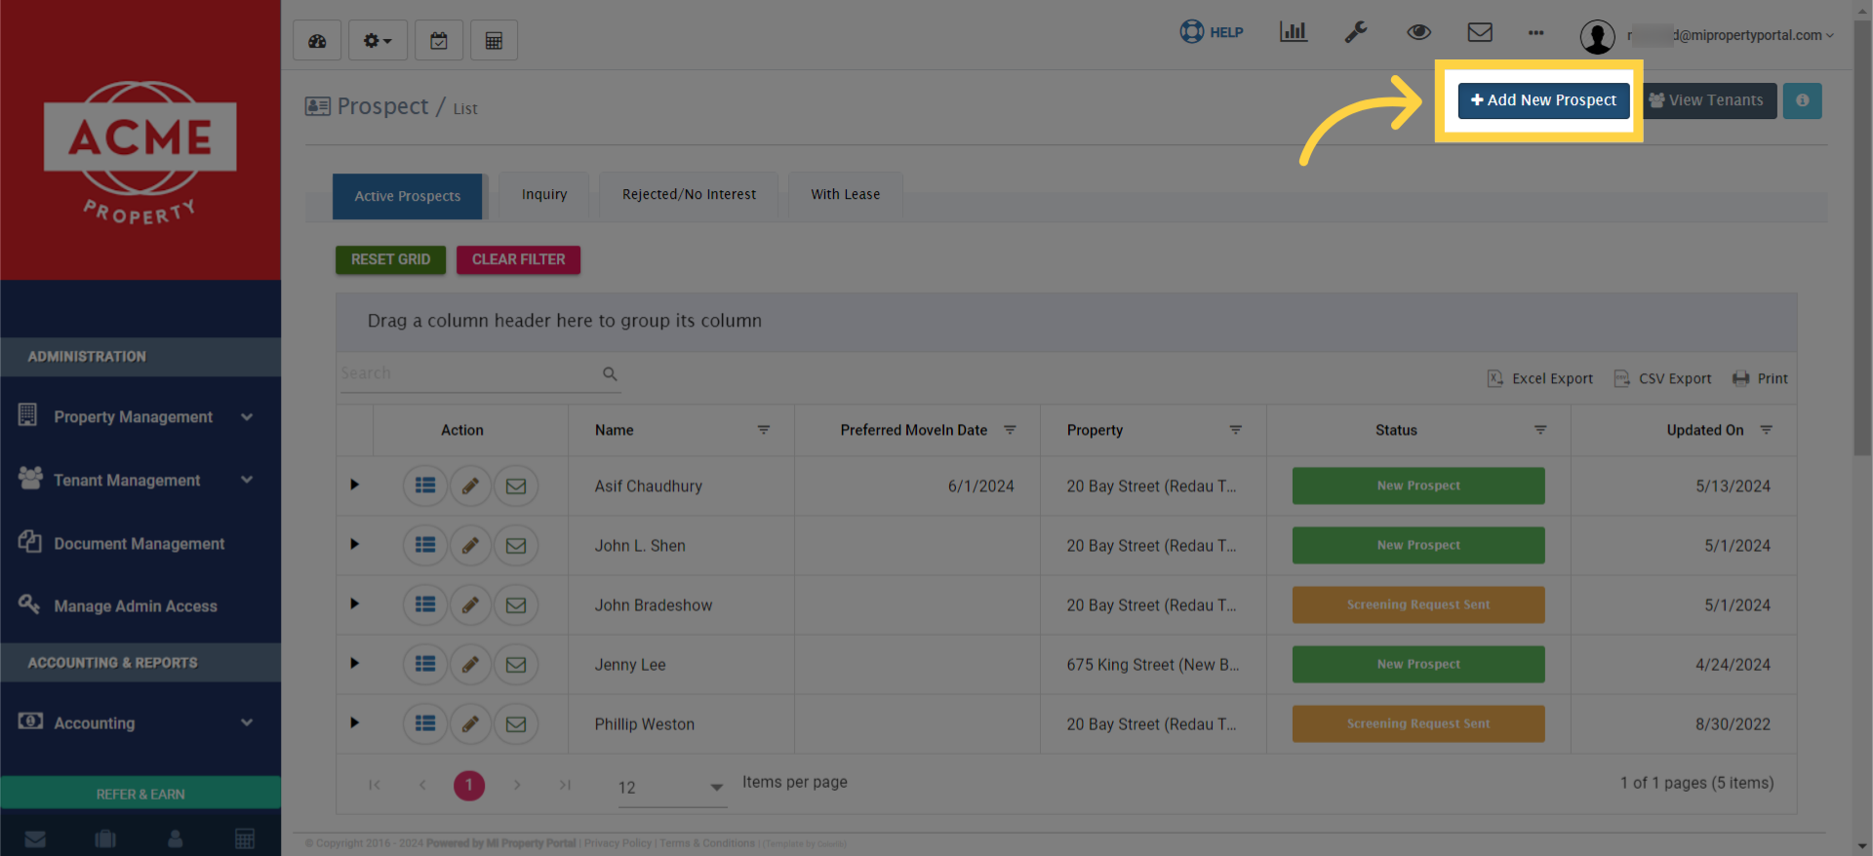Open the HELP lifebuoy link

point(1212,32)
